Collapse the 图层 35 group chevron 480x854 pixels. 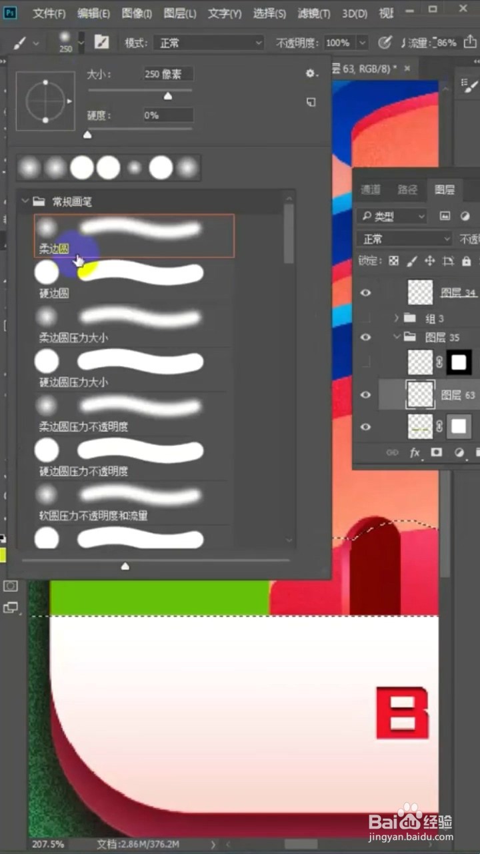coord(397,337)
